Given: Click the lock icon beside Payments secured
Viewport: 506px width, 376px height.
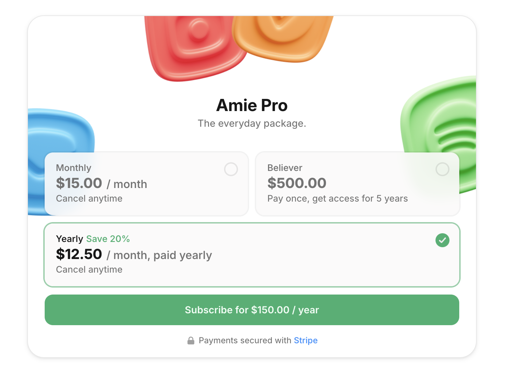Looking at the screenshot, I should click(x=191, y=340).
